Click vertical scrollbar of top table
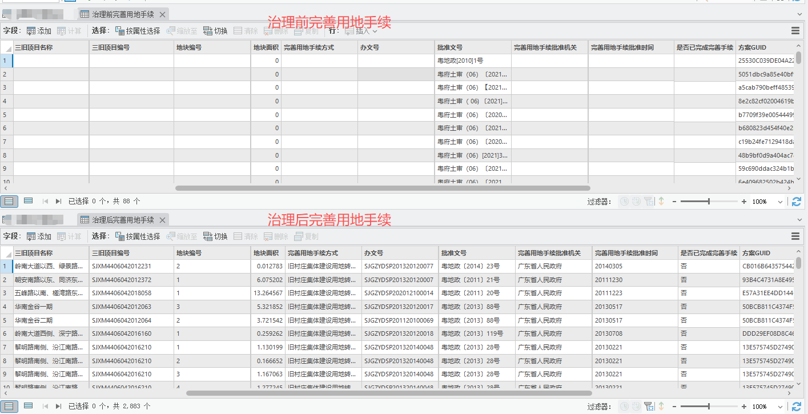 799,58
